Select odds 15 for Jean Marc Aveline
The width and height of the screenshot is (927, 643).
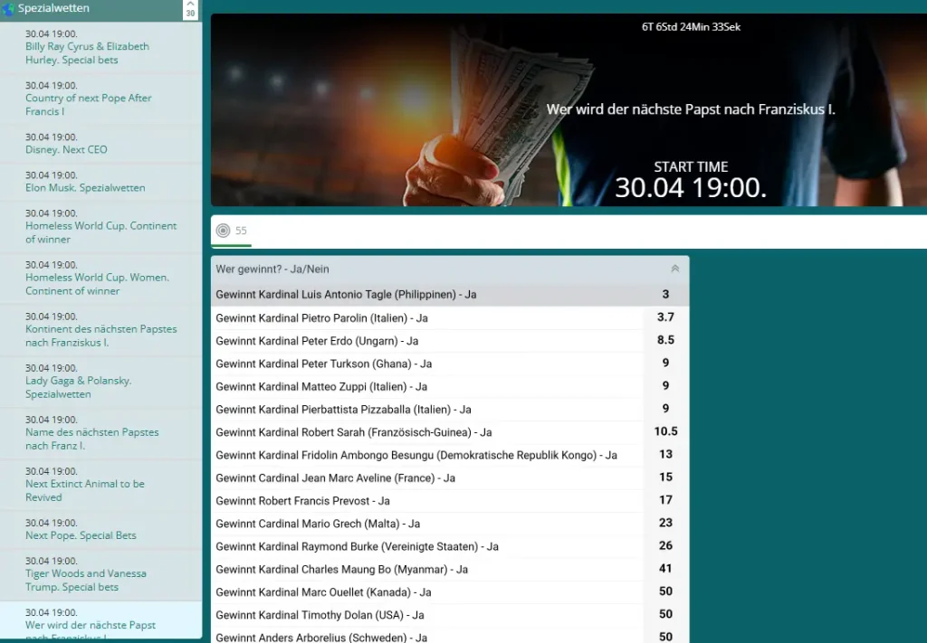point(665,478)
